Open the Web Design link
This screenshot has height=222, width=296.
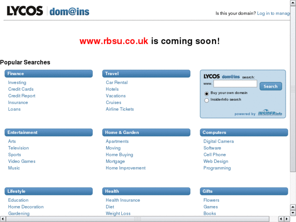pos(216,161)
